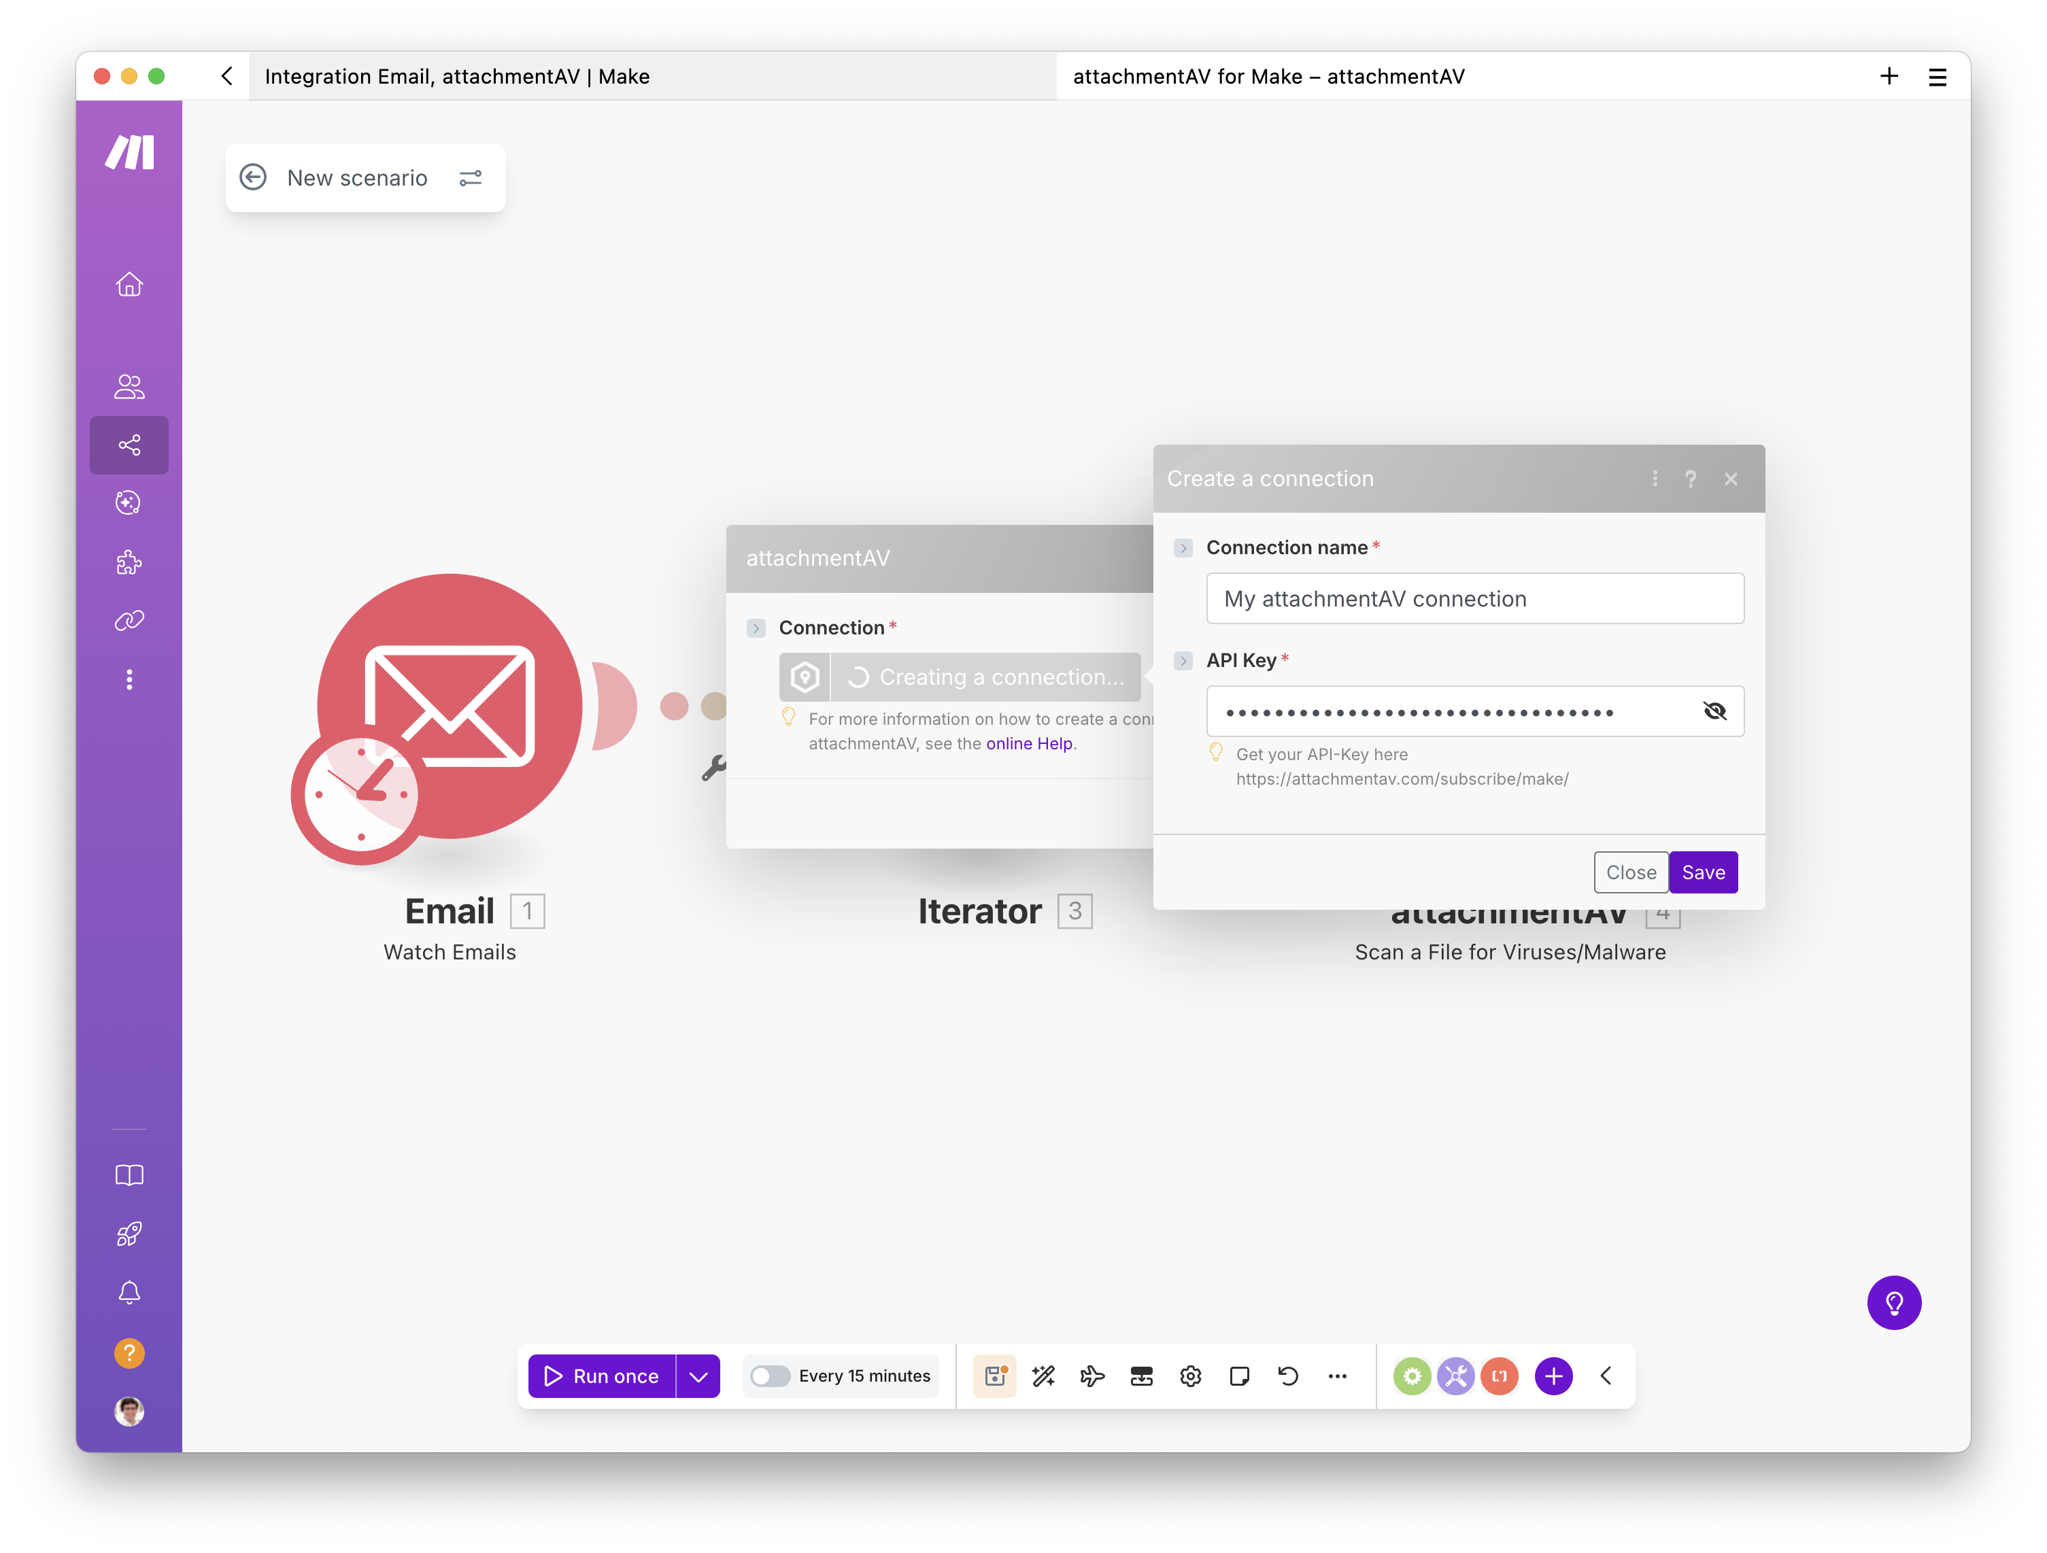The width and height of the screenshot is (2047, 1553).
Task: Switch to the attachmentAV for Make browser tab
Action: tap(1268, 76)
